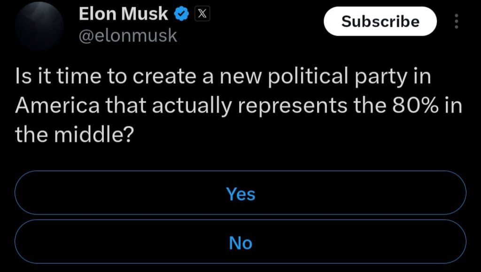Open the three-dot more options menu

coord(457,21)
